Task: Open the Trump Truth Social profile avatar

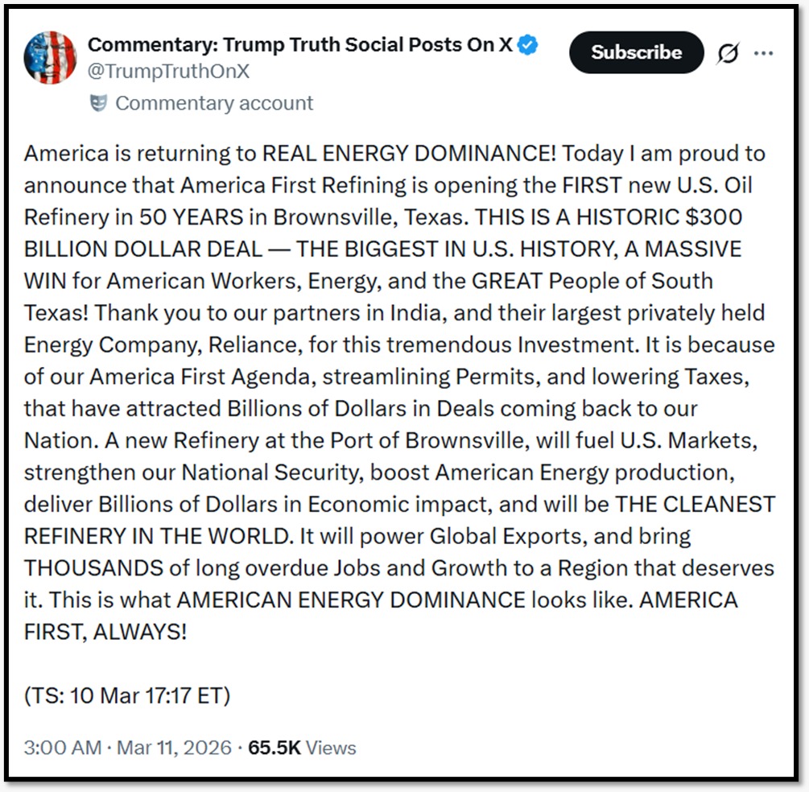Action: tap(50, 58)
